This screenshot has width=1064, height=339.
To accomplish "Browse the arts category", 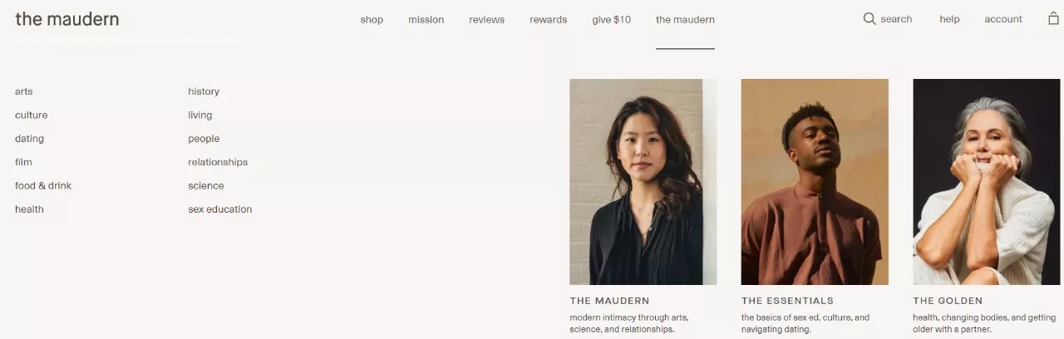I will pyautogui.click(x=24, y=91).
